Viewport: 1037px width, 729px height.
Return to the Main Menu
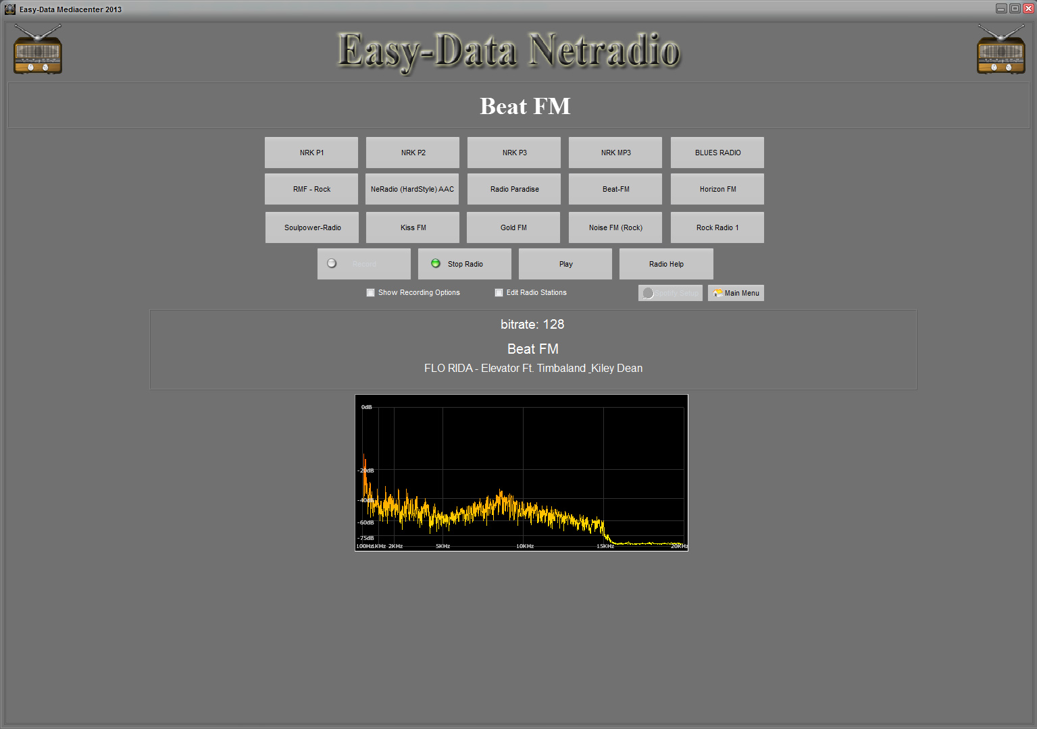click(736, 293)
